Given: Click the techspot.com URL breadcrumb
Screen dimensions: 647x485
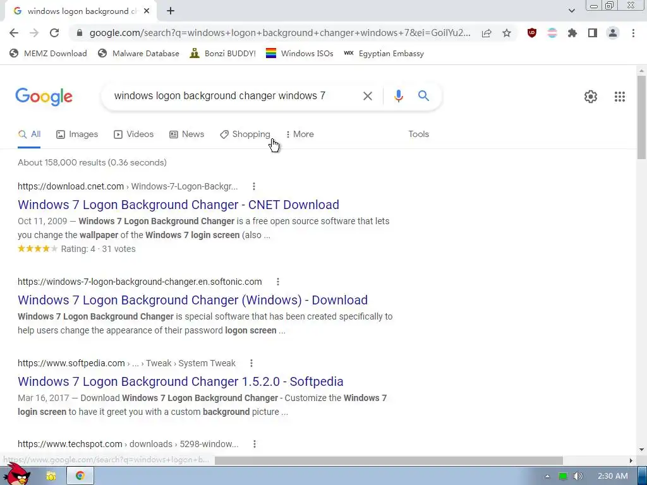Looking at the screenshot, I should [x=128, y=444].
